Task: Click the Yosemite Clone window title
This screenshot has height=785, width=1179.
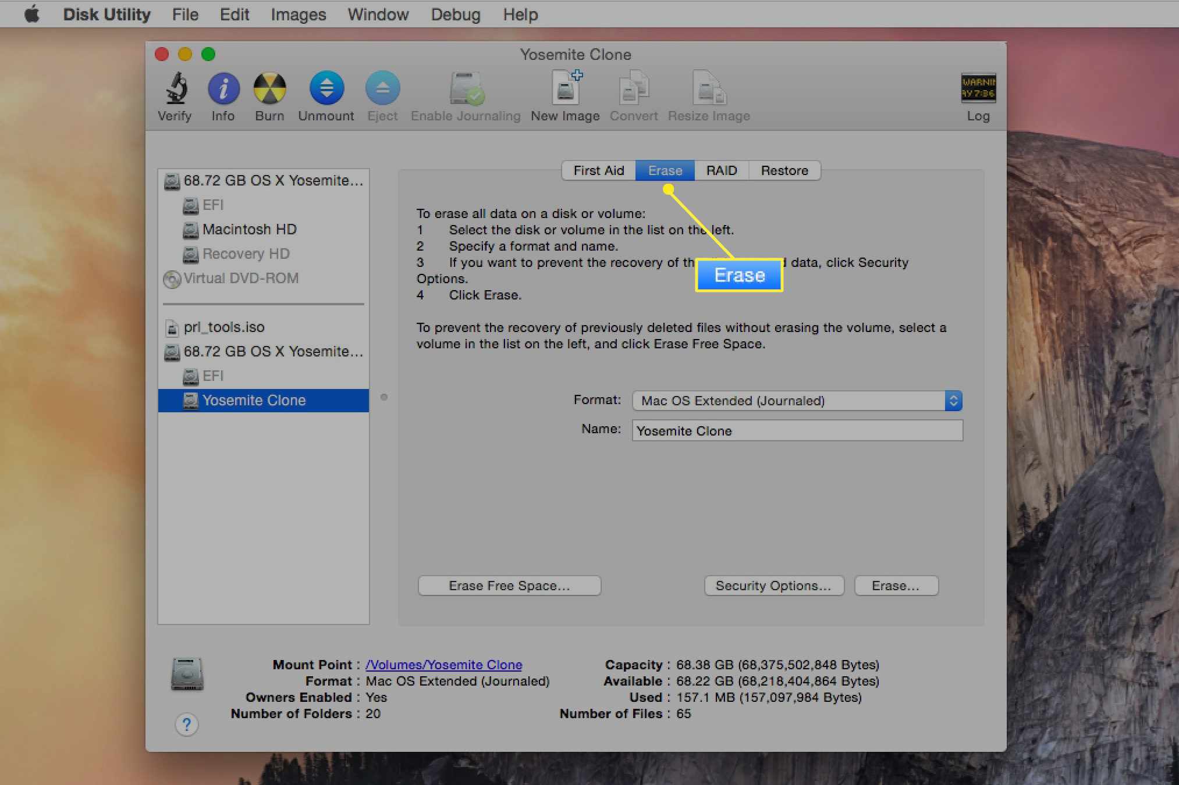Action: click(x=576, y=55)
